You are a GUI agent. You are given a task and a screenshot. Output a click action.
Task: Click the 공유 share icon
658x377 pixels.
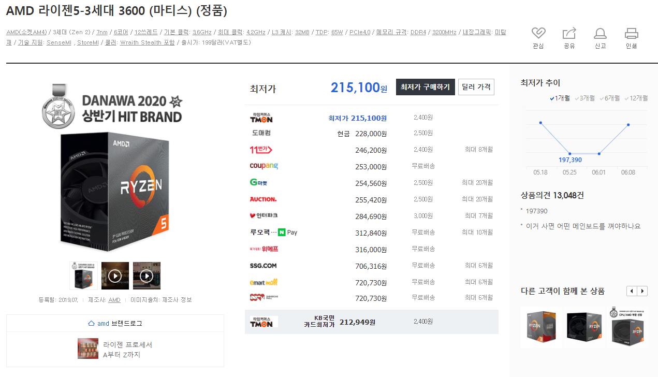coord(569,33)
